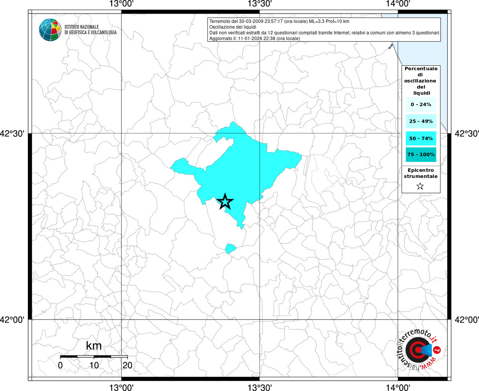Image resolution: width=479 pixels, height=391 pixels.
Task: Click the top 14°00' longitude label
Action: coord(398,4)
